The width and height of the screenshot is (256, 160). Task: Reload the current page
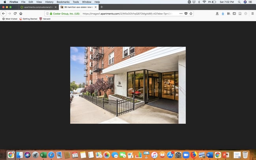pos(15,13)
